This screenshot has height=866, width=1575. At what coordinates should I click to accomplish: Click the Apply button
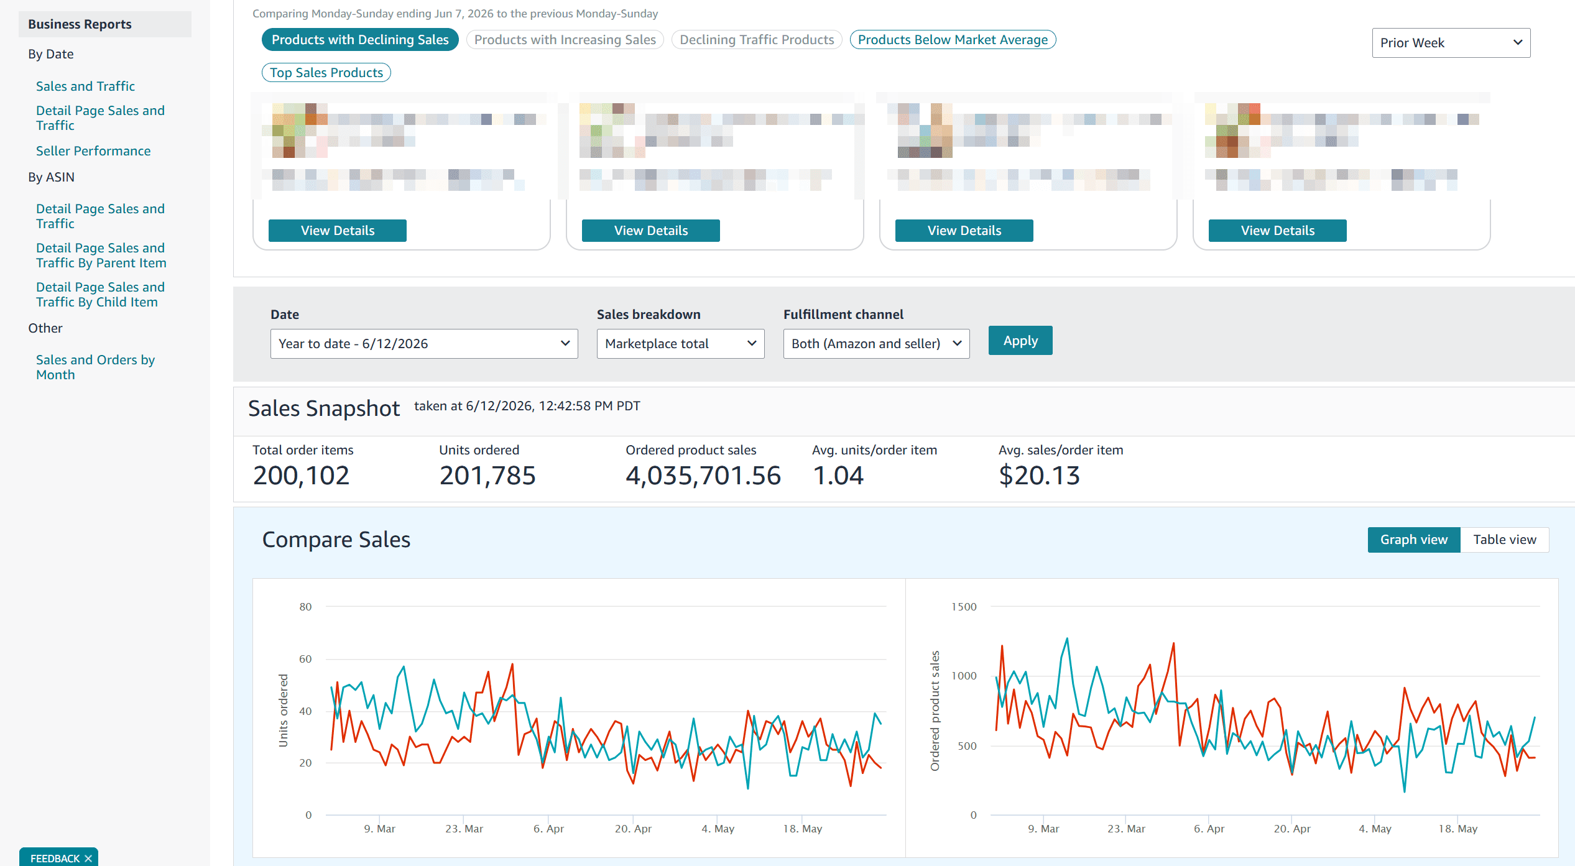click(1020, 341)
